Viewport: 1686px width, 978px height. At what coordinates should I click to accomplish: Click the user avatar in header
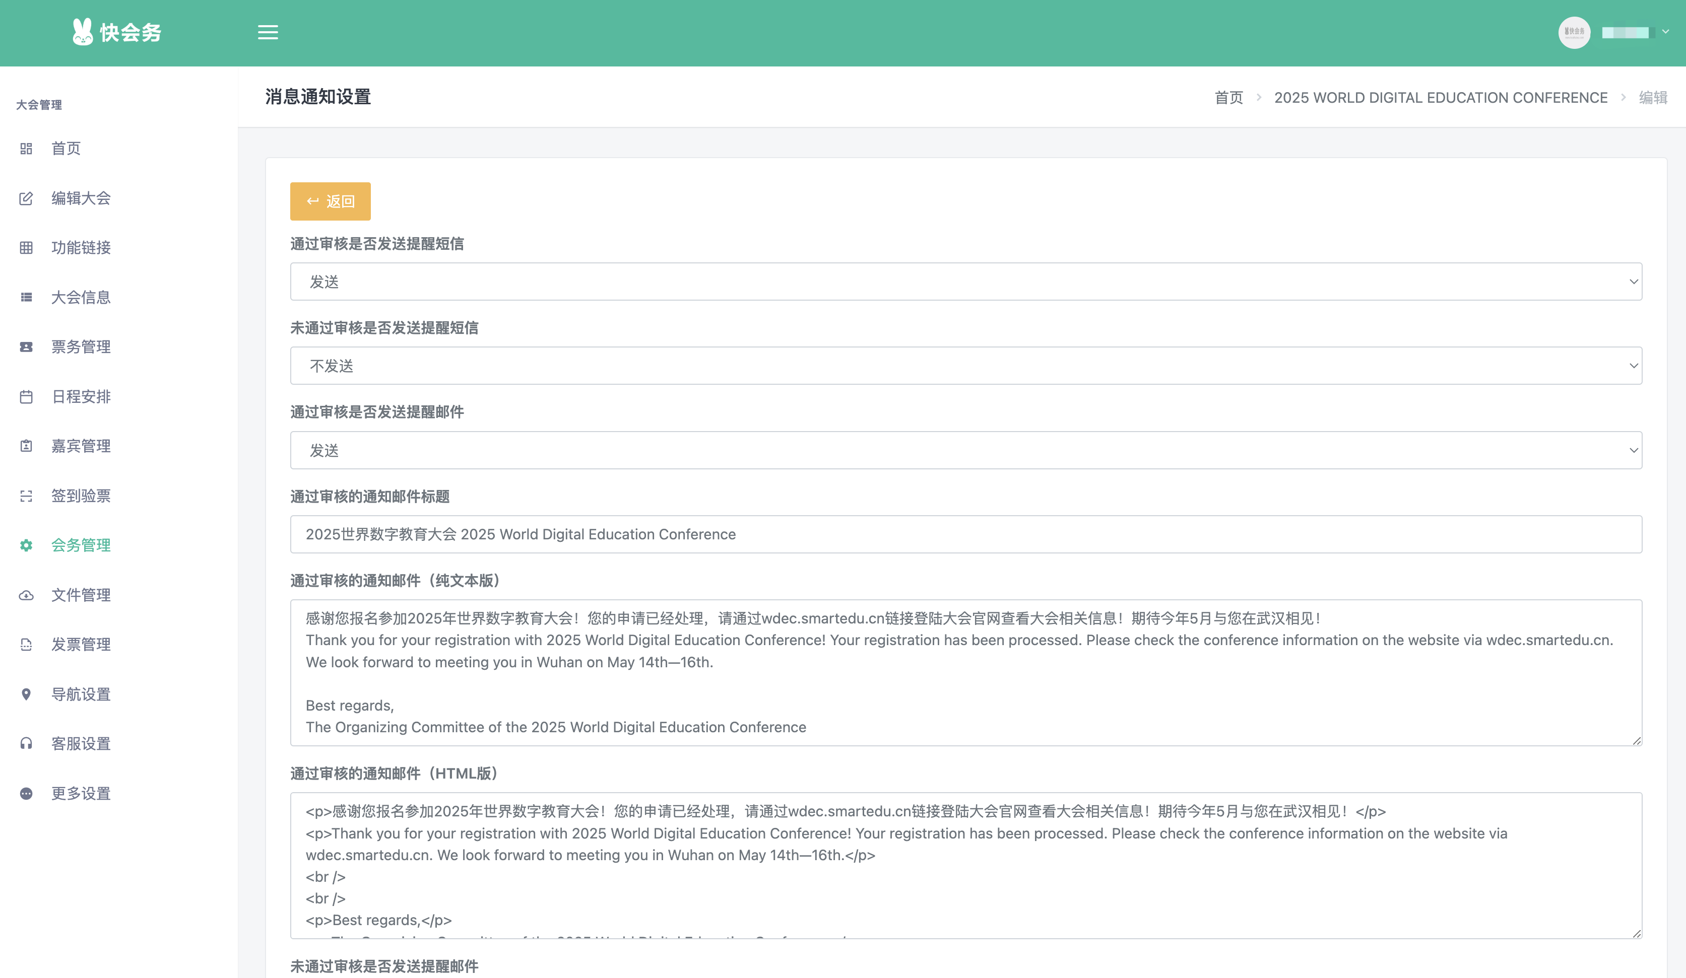pyautogui.click(x=1574, y=32)
